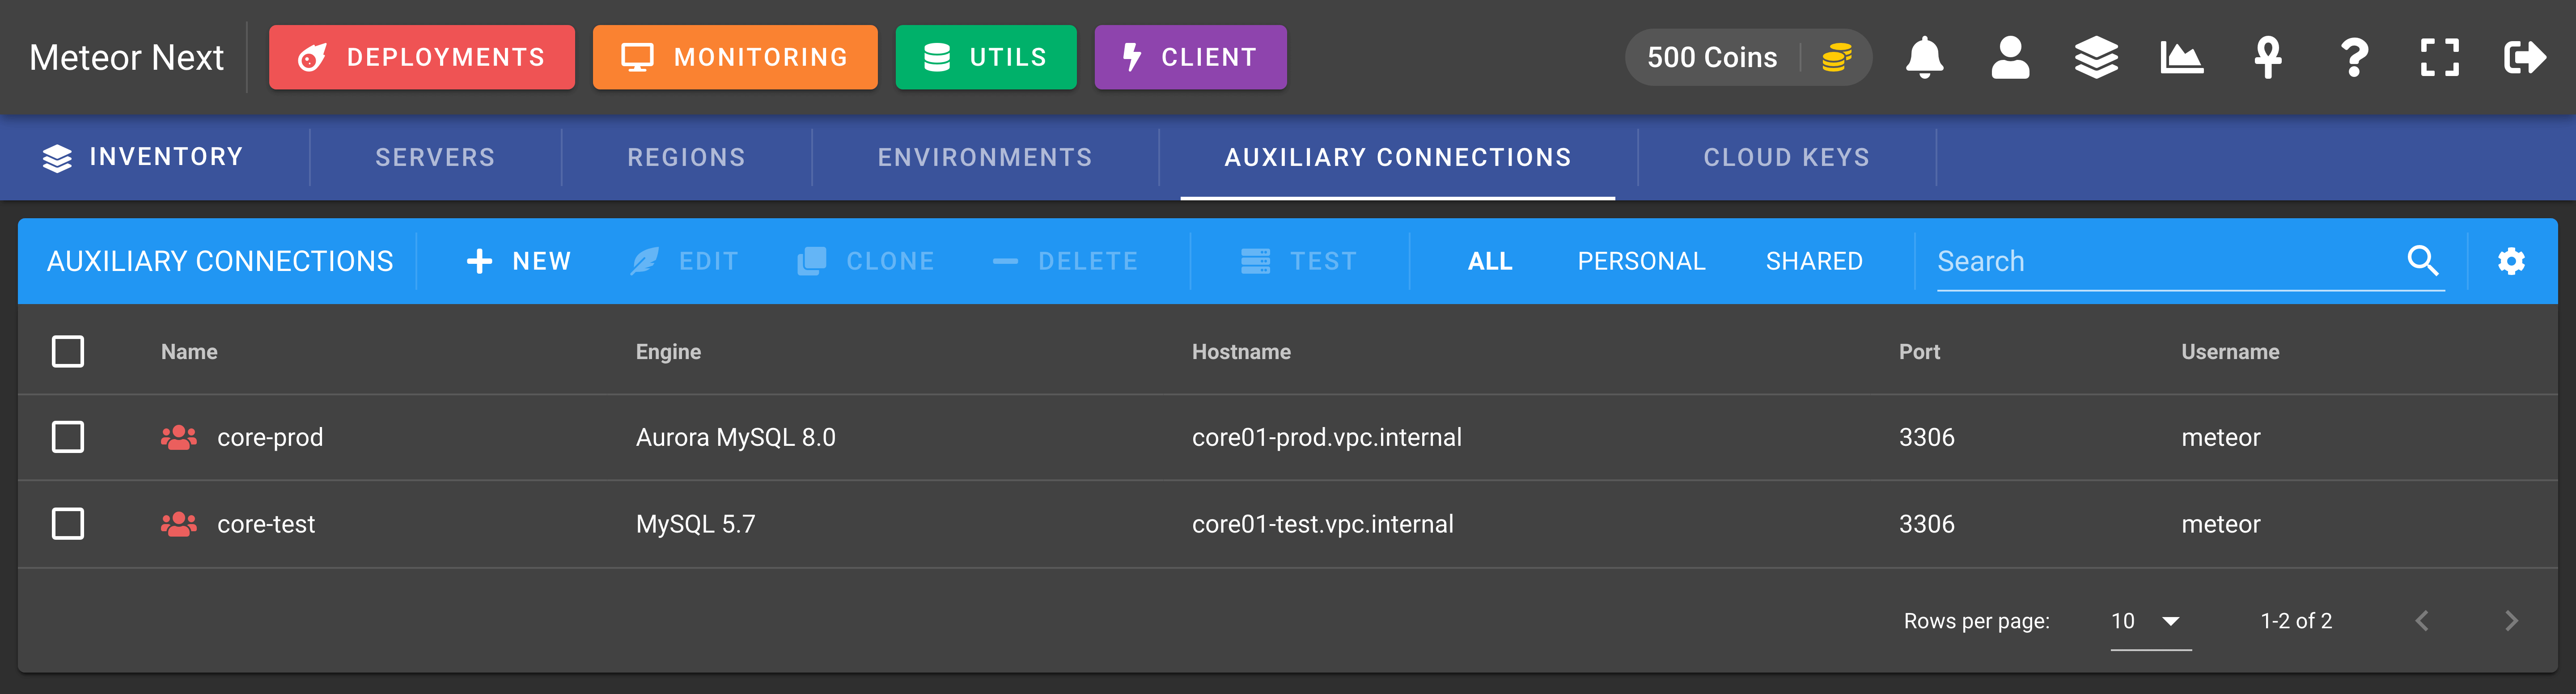Sort by Username column header

(2230, 352)
